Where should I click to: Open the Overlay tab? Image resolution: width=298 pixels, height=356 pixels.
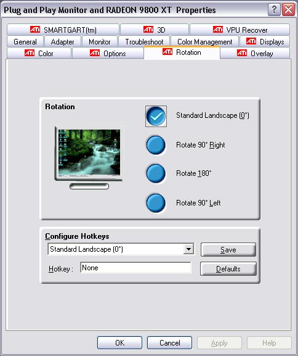click(x=255, y=54)
